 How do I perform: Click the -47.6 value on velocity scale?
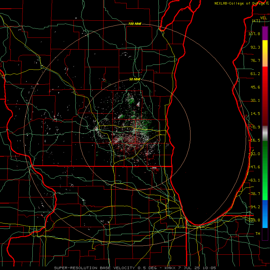[x=254, y=167]
